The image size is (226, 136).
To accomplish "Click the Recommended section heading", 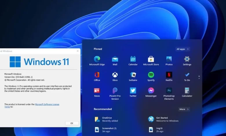I will (x=103, y=109).
